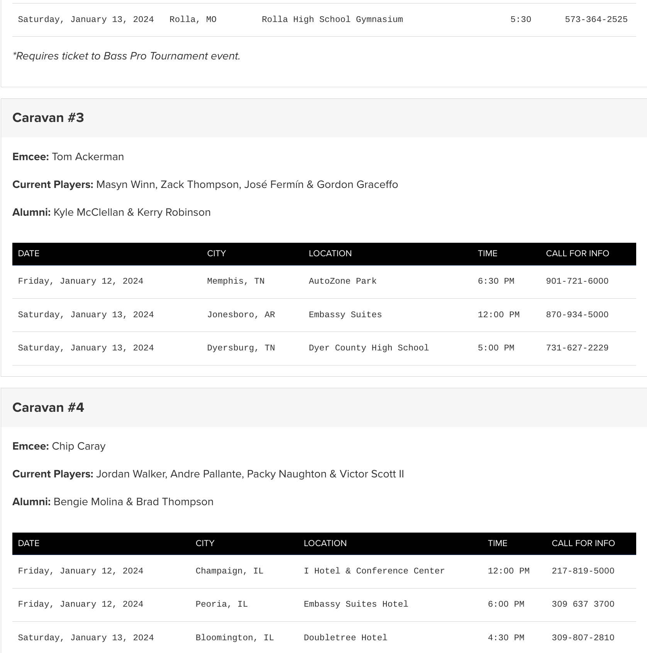Click the LOCATION column header in Caravan #4 table

(325, 543)
